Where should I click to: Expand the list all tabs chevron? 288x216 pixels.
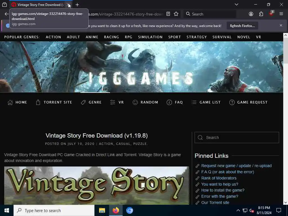tap(237, 4)
